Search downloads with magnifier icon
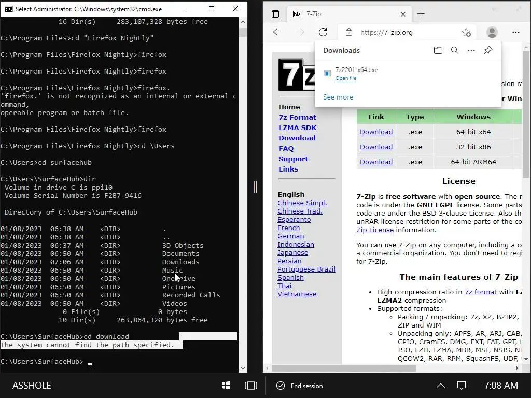The image size is (531, 398). pos(454,50)
